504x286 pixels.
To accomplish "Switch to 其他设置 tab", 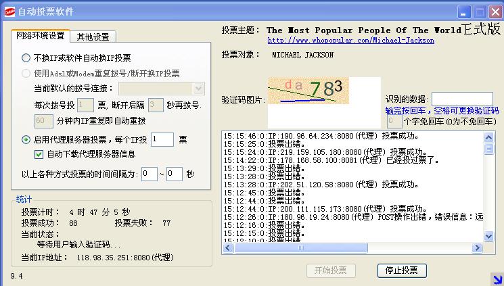I will click(93, 37).
